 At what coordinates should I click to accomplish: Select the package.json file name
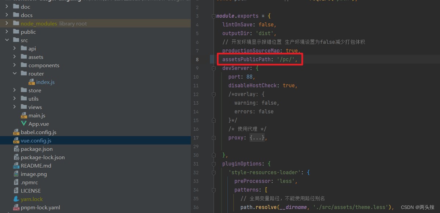[37, 149]
